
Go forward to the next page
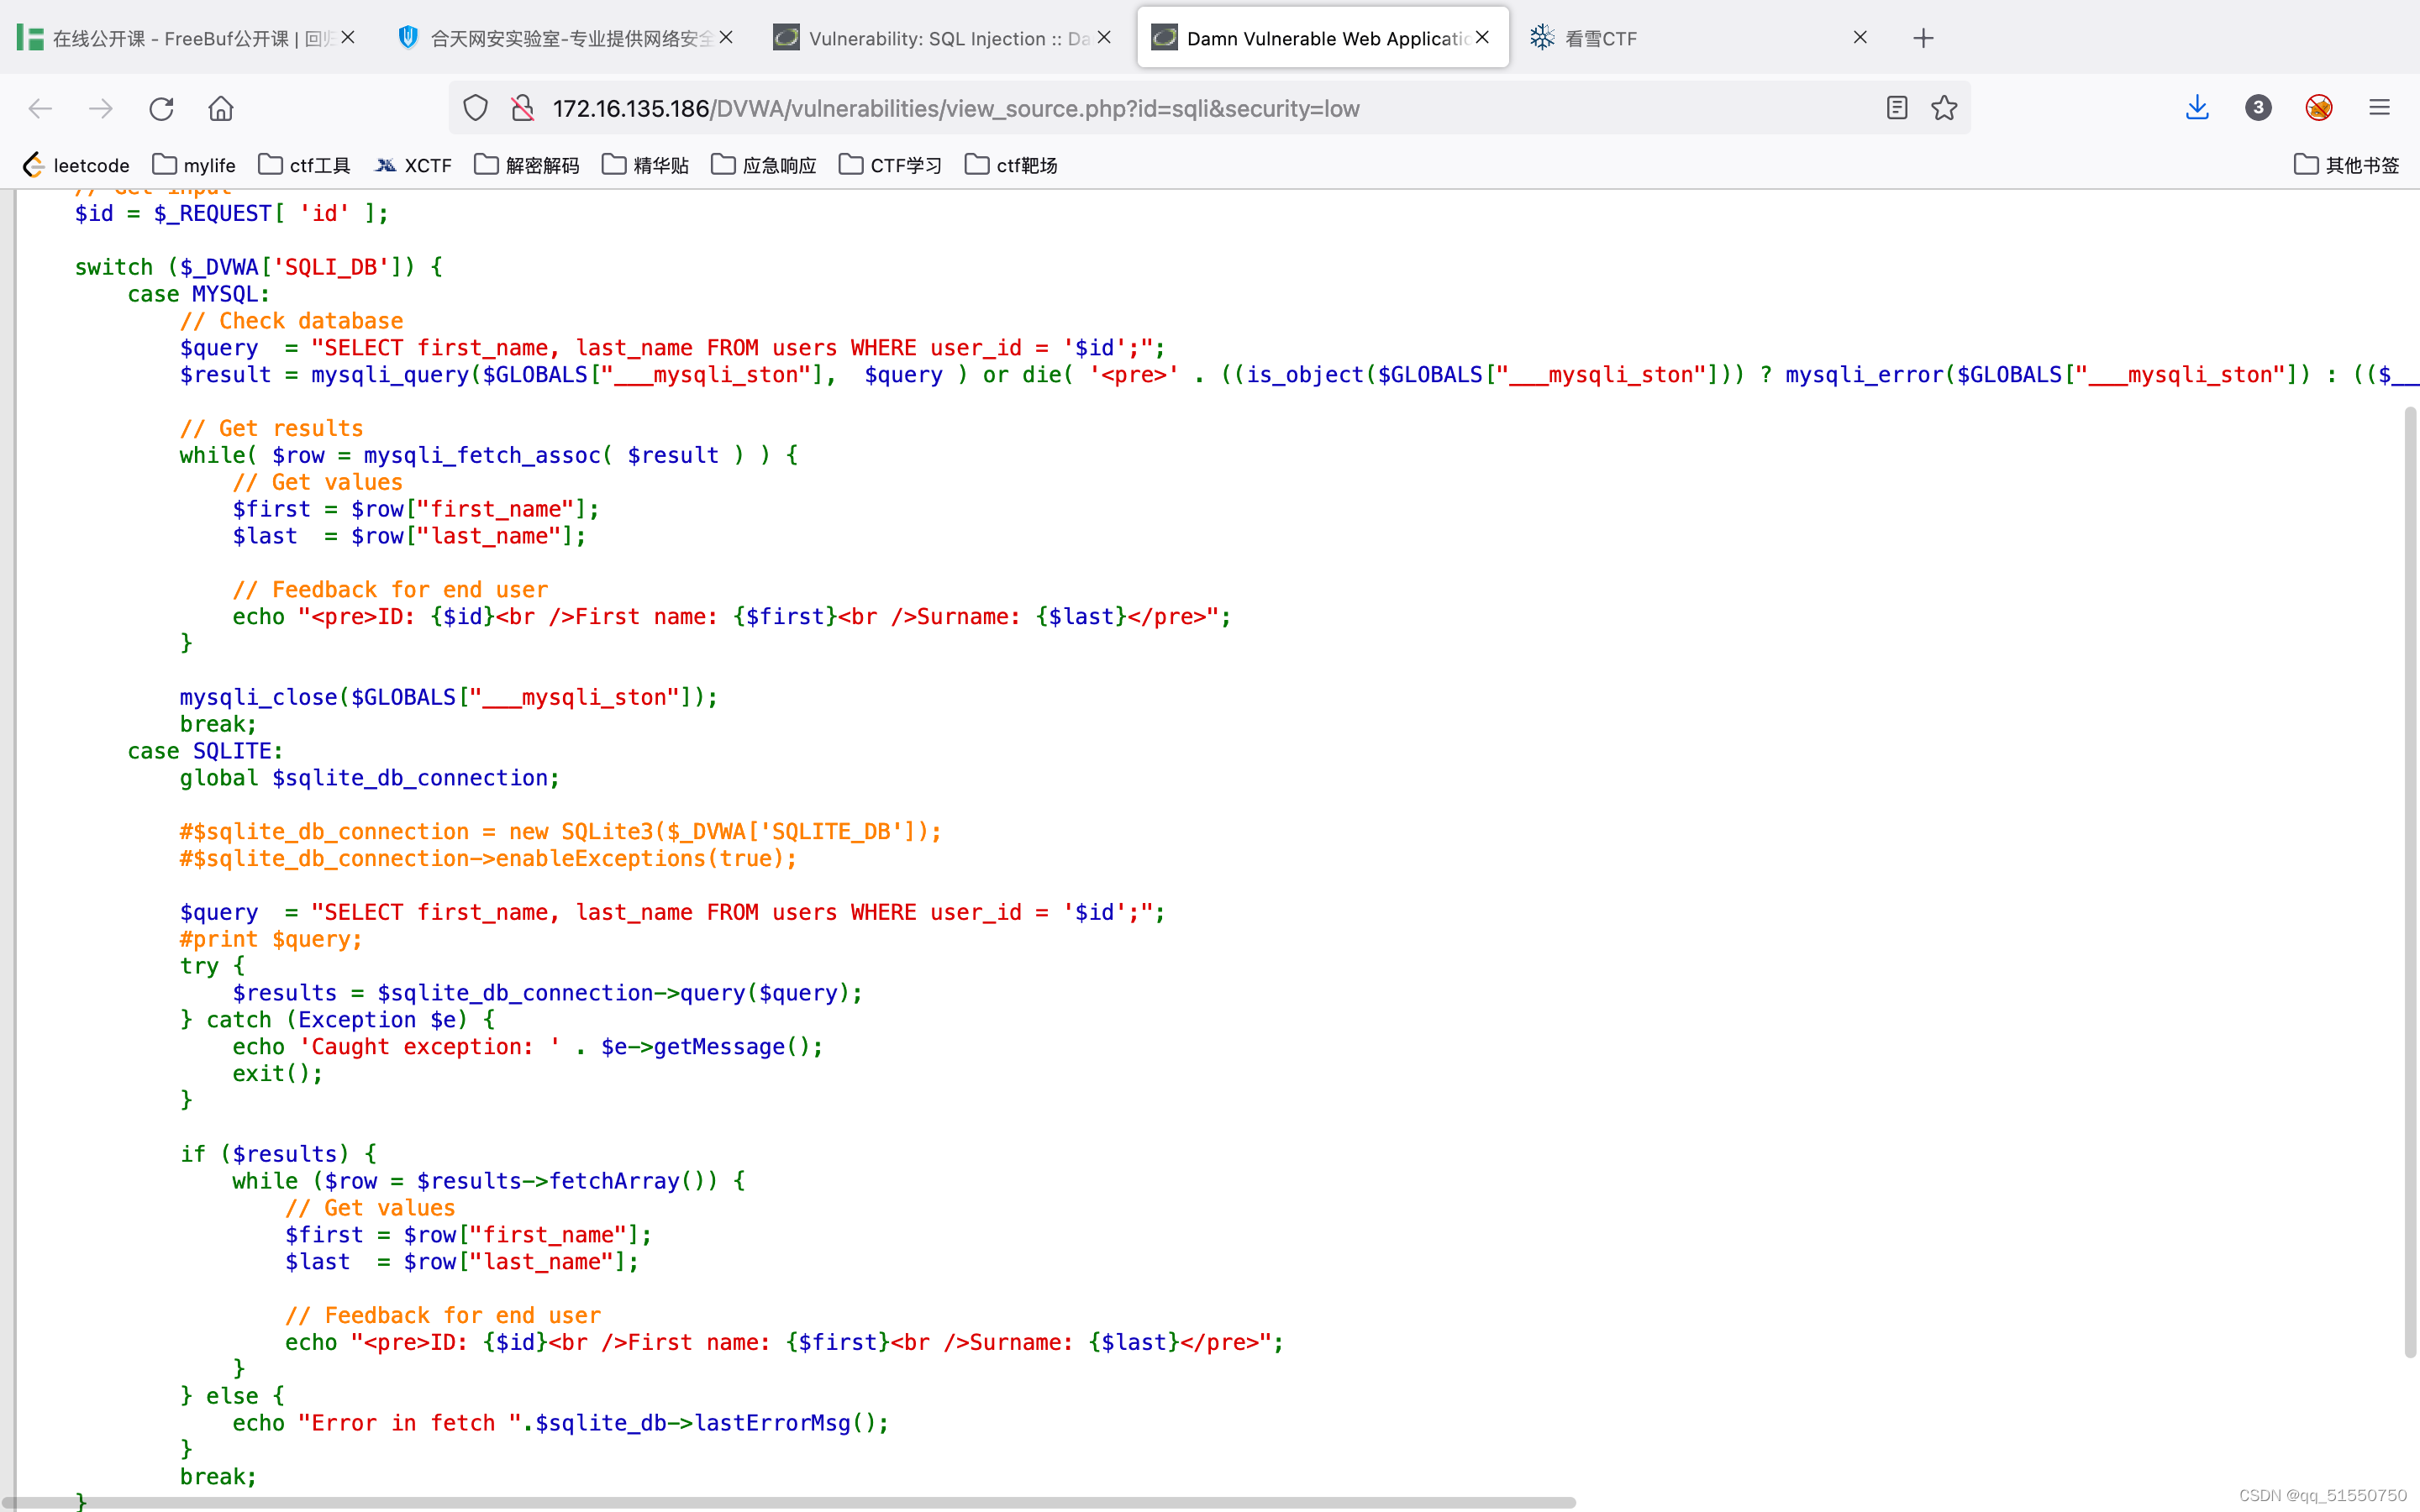pyautogui.click(x=100, y=108)
